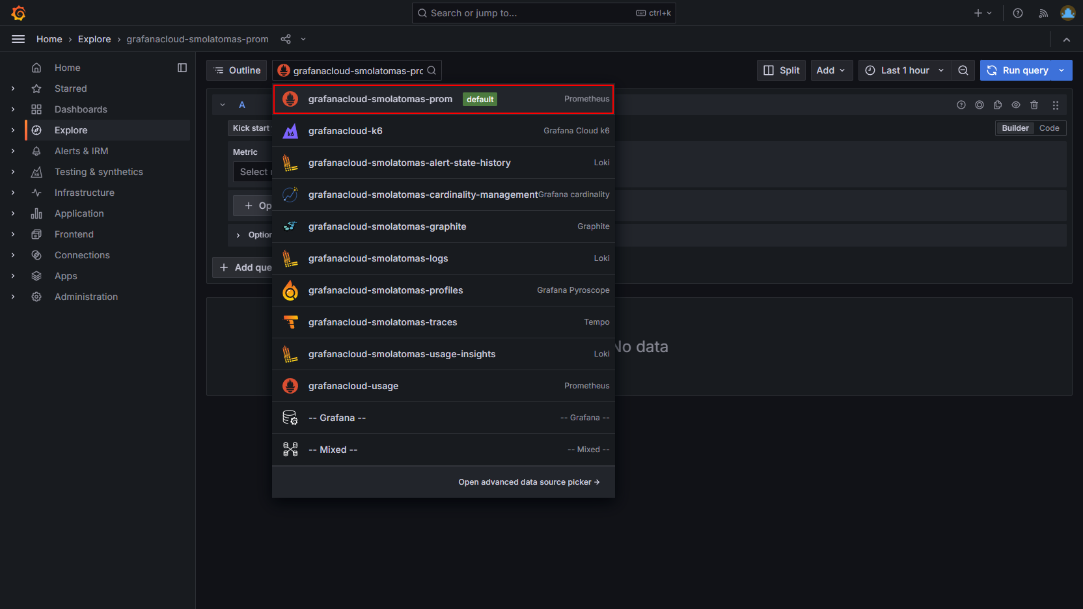Click the Administration gear icon
The width and height of the screenshot is (1083, 609).
(36, 297)
